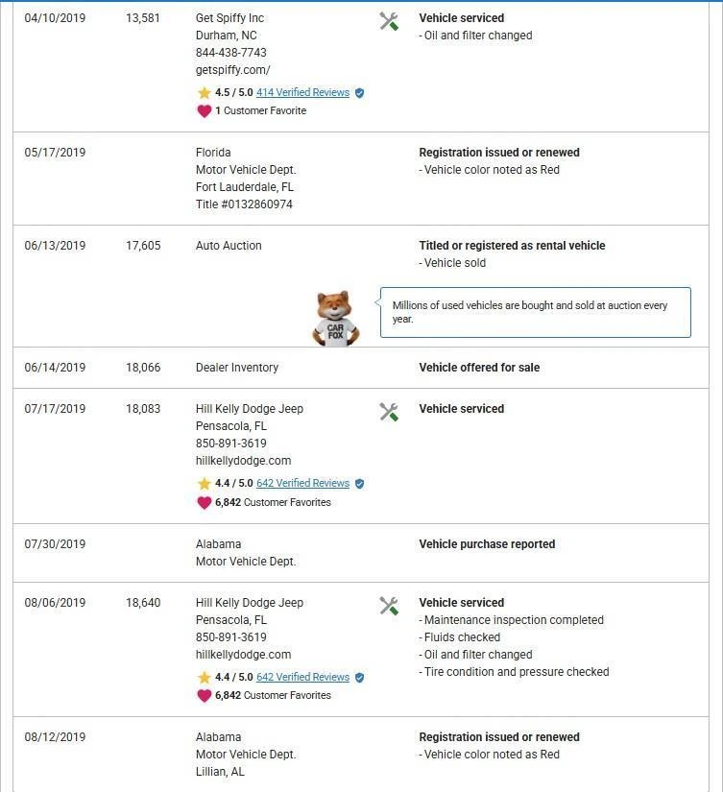
Task: Open 642 Verified Reviews link for 08/06/2019 entry
Action: click(302, 677)
